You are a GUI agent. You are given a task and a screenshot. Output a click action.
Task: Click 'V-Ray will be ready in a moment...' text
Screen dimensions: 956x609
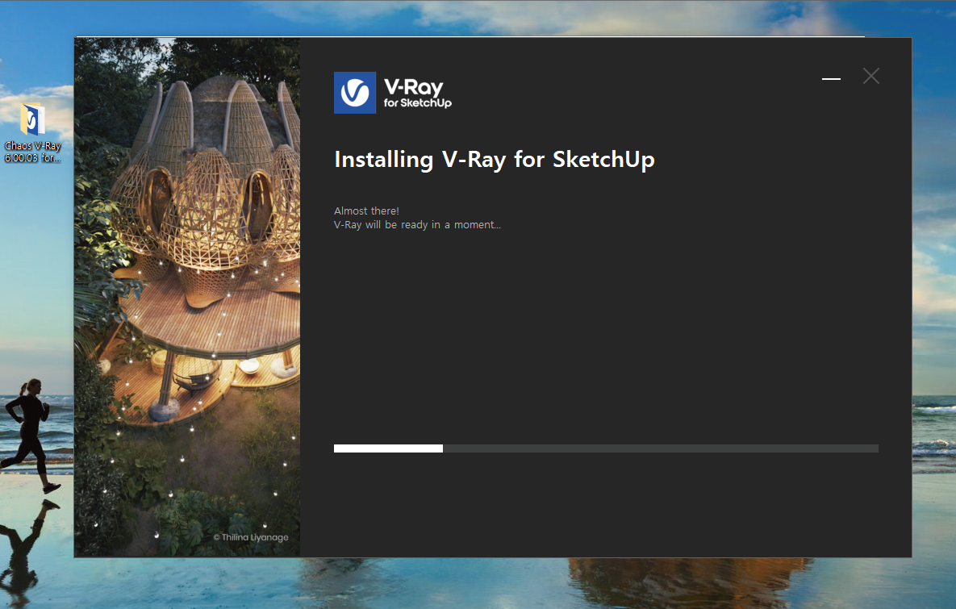coord(417,225)
